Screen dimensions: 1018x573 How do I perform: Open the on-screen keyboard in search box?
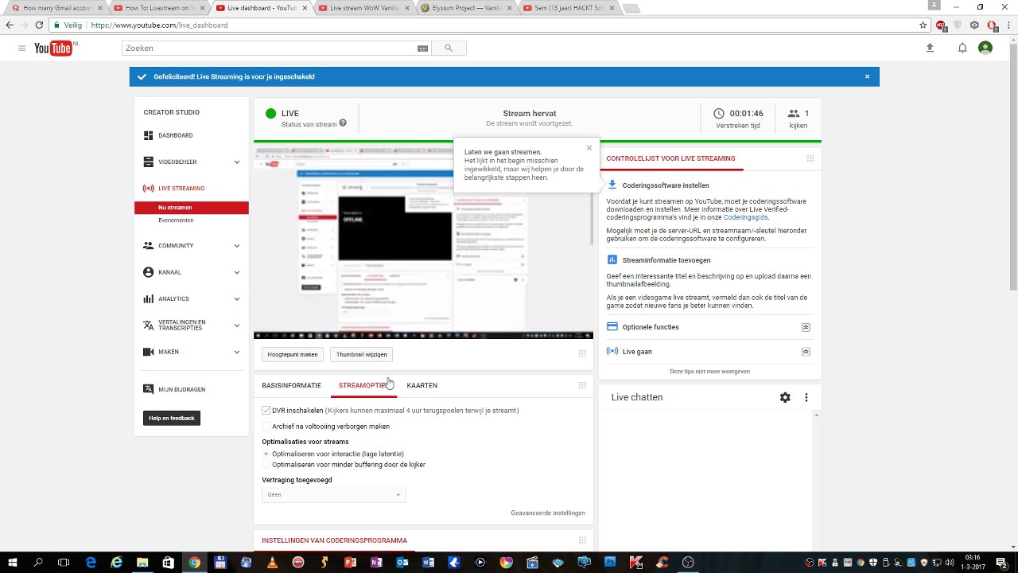pyautogui.click(x=422, y=49)
